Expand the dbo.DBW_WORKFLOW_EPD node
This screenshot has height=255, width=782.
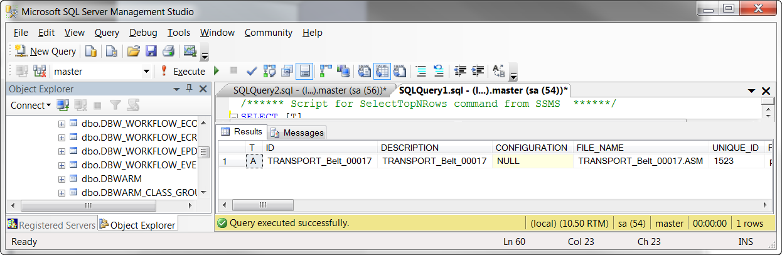[62, 151]
